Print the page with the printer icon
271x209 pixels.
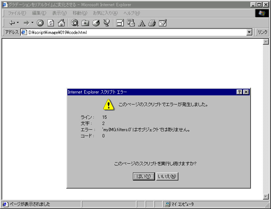152,23
